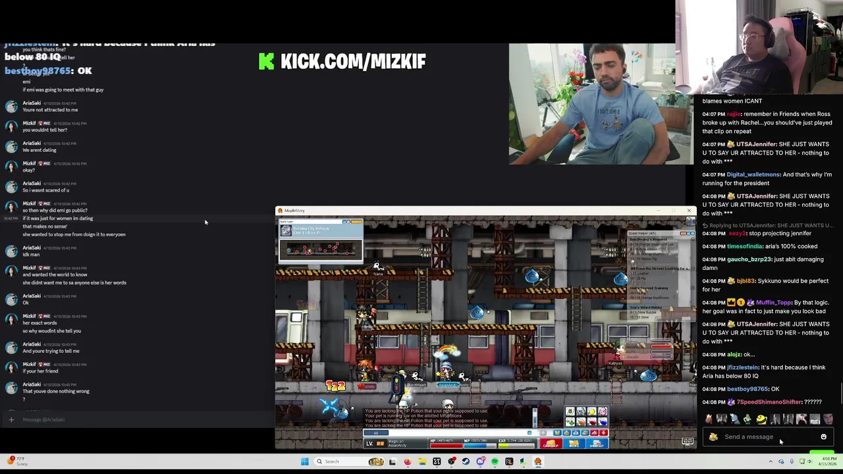The height and width of the screenshot is (474, 843).
Task: Click username Muffin_Topp in chat
Action: [773, 303]
